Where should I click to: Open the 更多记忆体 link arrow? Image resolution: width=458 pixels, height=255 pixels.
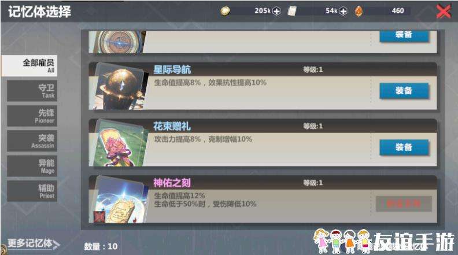coord(34,243)
